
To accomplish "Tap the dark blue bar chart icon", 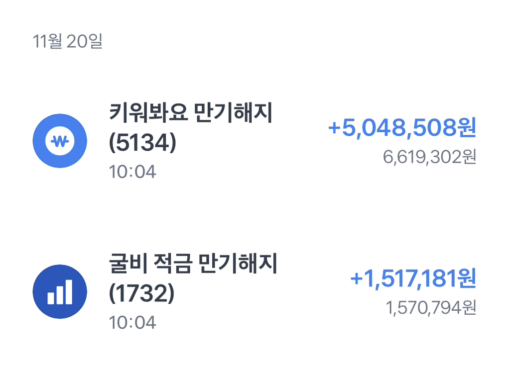I will [60, 291].
